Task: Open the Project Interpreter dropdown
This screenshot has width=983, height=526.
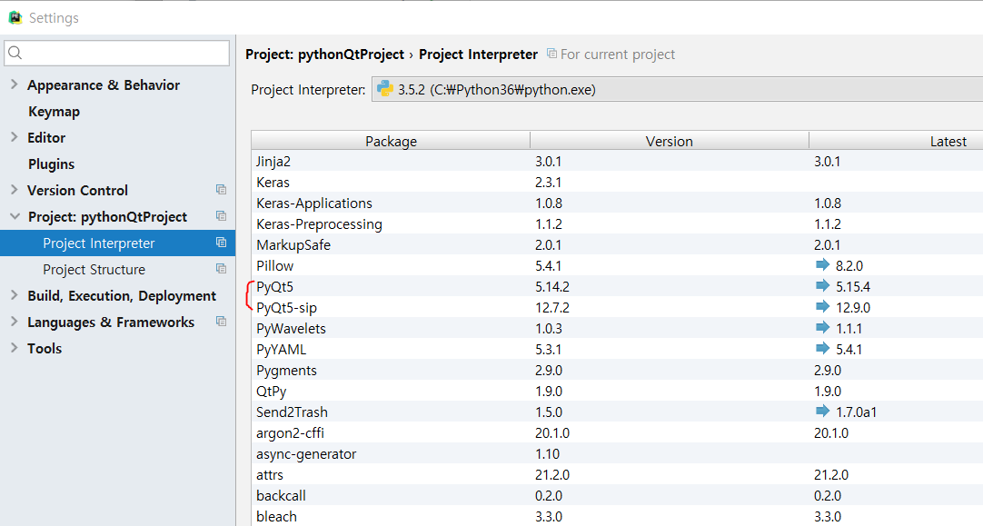Action: pyautogui.click(x=677, y=89)
